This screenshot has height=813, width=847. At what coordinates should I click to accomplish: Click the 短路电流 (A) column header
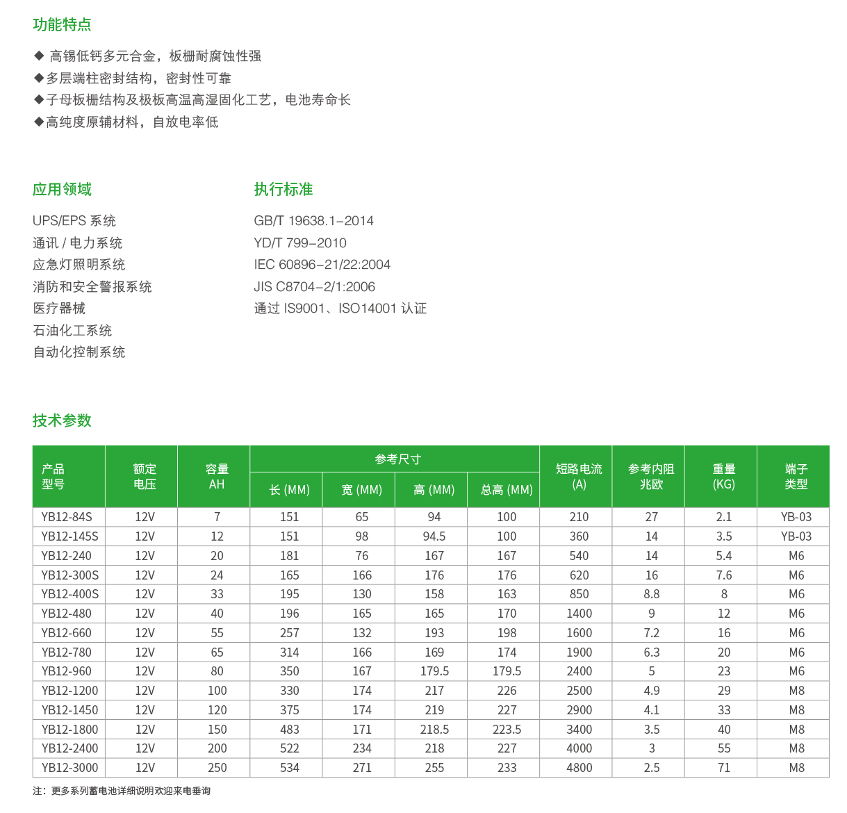[x=578, y=477]
